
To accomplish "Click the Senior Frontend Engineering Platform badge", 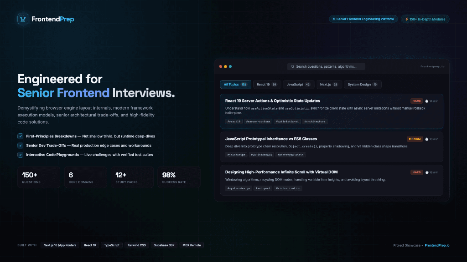I will coord(363,19).
